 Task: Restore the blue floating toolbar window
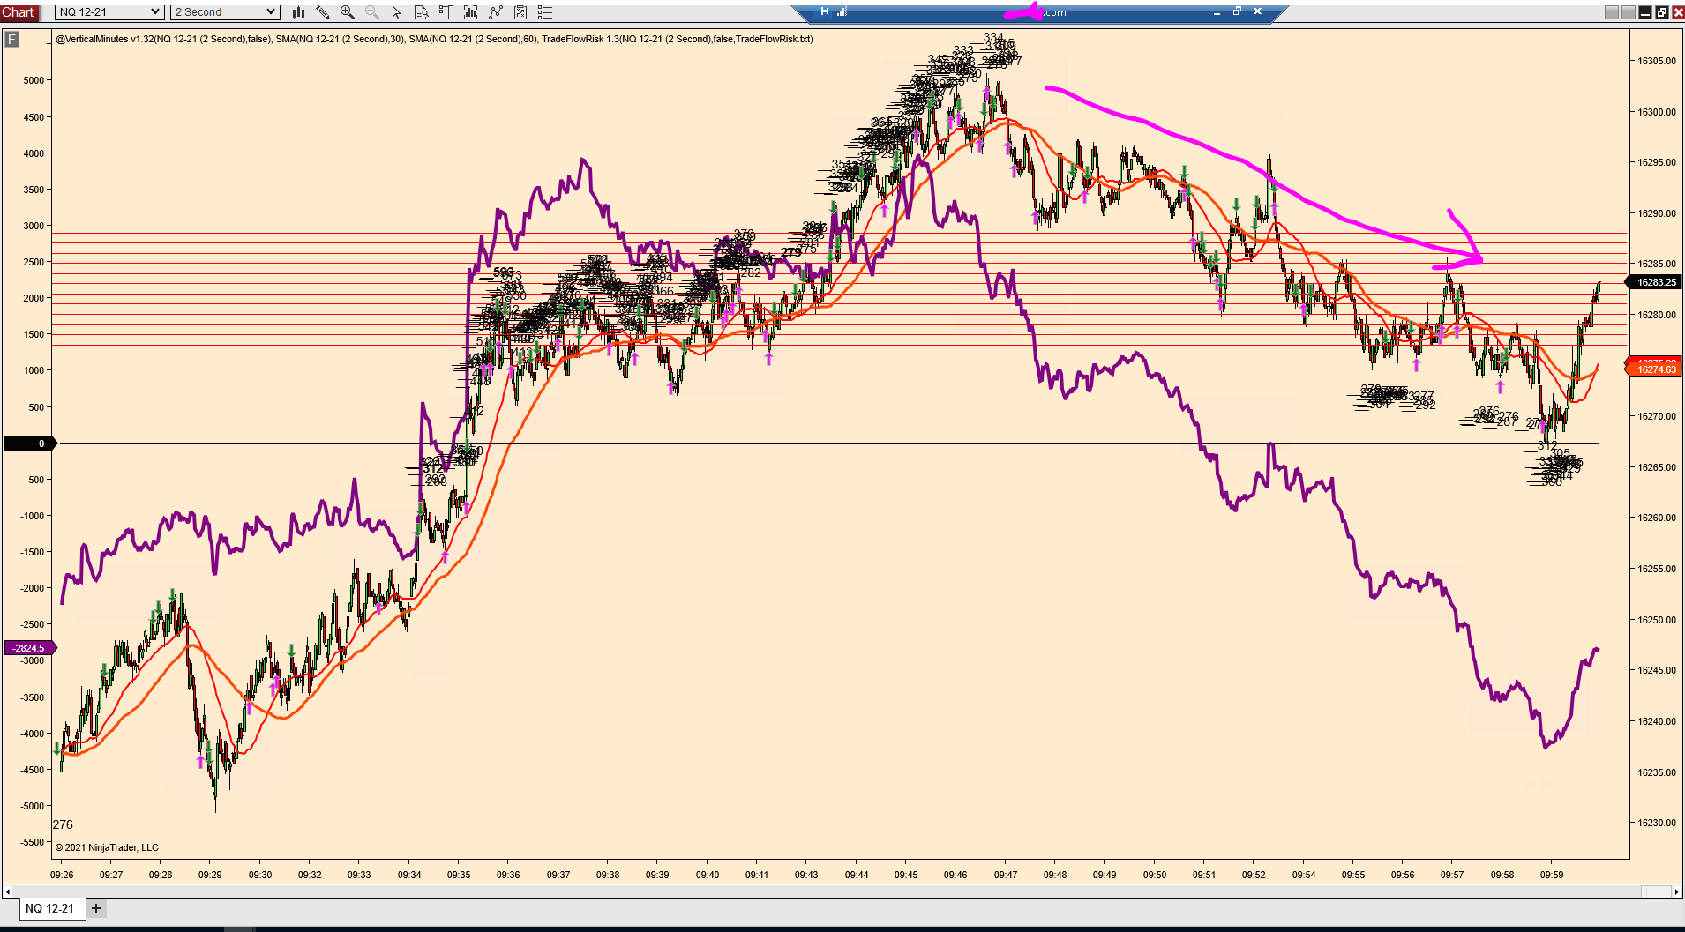[x=1237, y=11]
